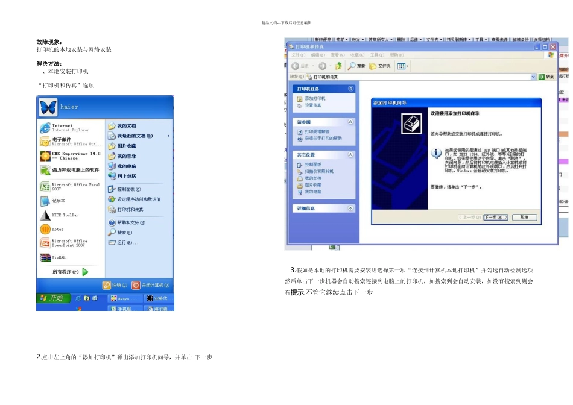This screenshot has width=573, height=405.
Task: Launch 强力卸载电脑上的软件 program
Action: coord(70,170)
